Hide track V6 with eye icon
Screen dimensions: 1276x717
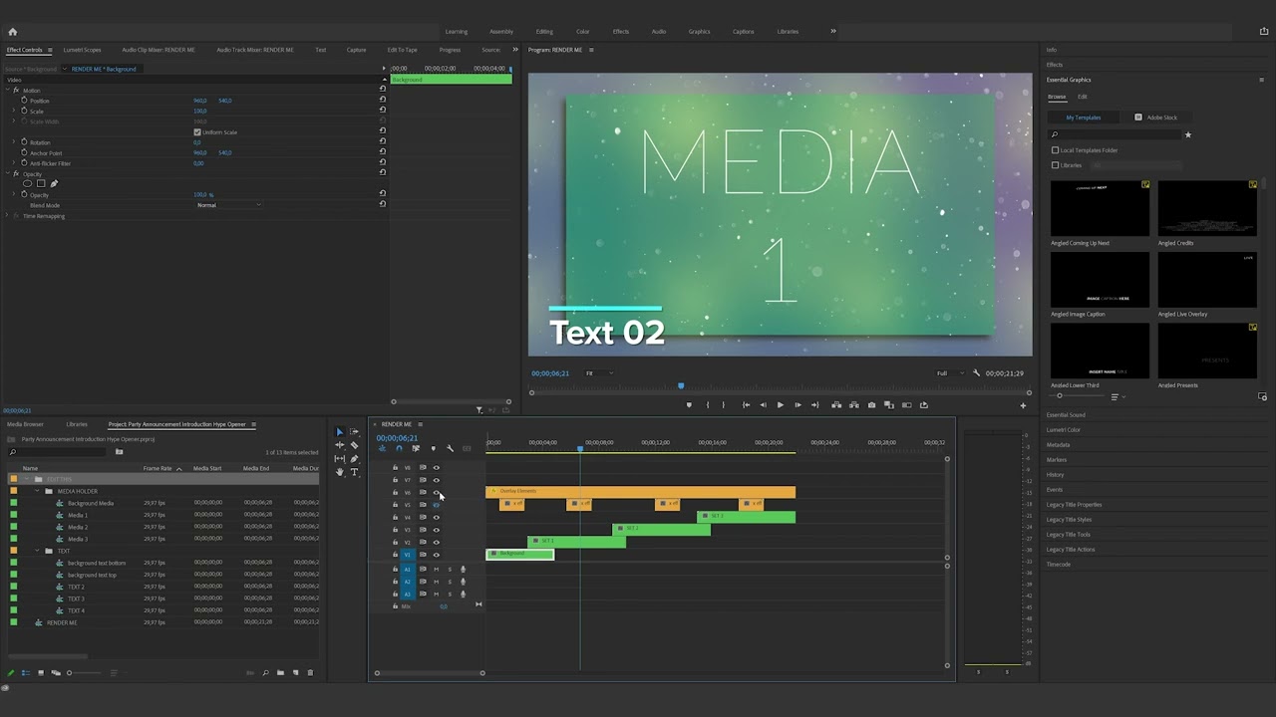[436, 493]
